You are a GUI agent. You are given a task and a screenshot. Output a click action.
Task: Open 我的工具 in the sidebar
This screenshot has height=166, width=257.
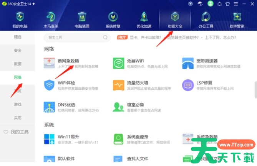(x=18, y=132)
